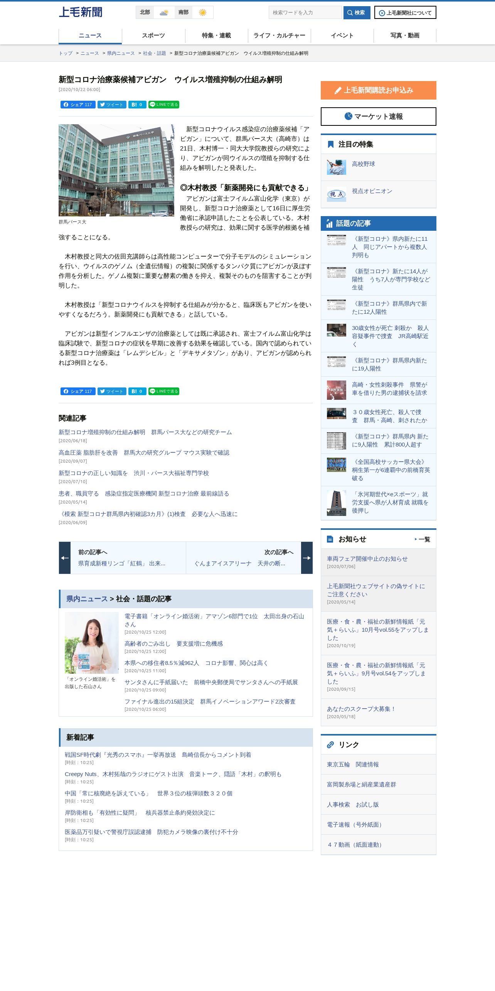495x991 pixels.
Task: Open 高校野球 feature link
Action: click(364, 164)
